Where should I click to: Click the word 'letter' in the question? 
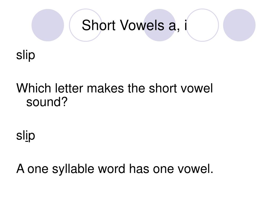click(69, 88)
